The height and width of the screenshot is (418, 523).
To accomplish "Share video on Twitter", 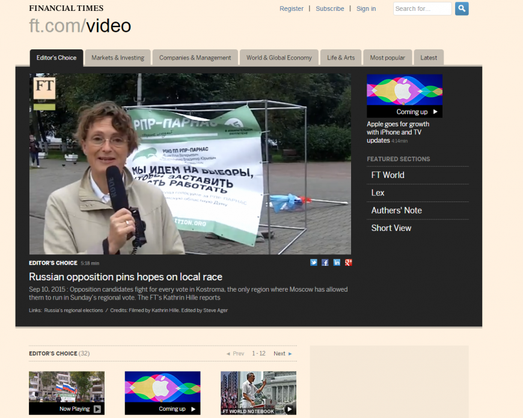I will [314, 263].
